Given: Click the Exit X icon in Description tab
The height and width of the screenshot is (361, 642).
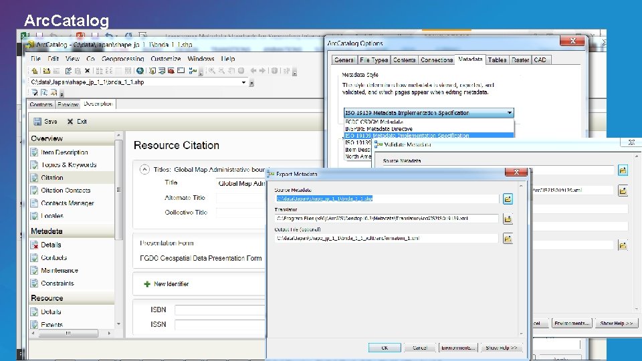Looking at the screenshot, I should [70, 122].
